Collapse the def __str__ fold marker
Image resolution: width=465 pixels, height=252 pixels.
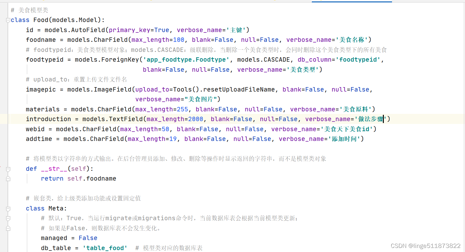pyautogui.click(x=8, y=169)
